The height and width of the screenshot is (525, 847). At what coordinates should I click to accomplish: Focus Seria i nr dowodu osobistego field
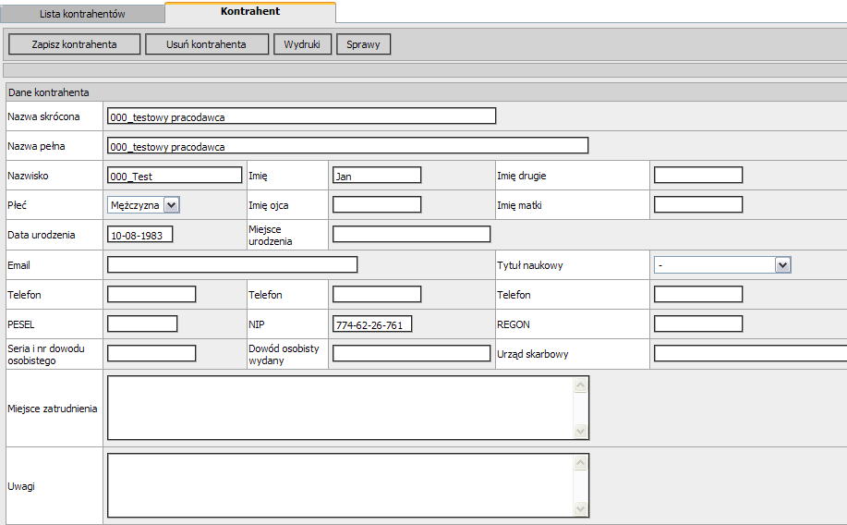[151, 354]
